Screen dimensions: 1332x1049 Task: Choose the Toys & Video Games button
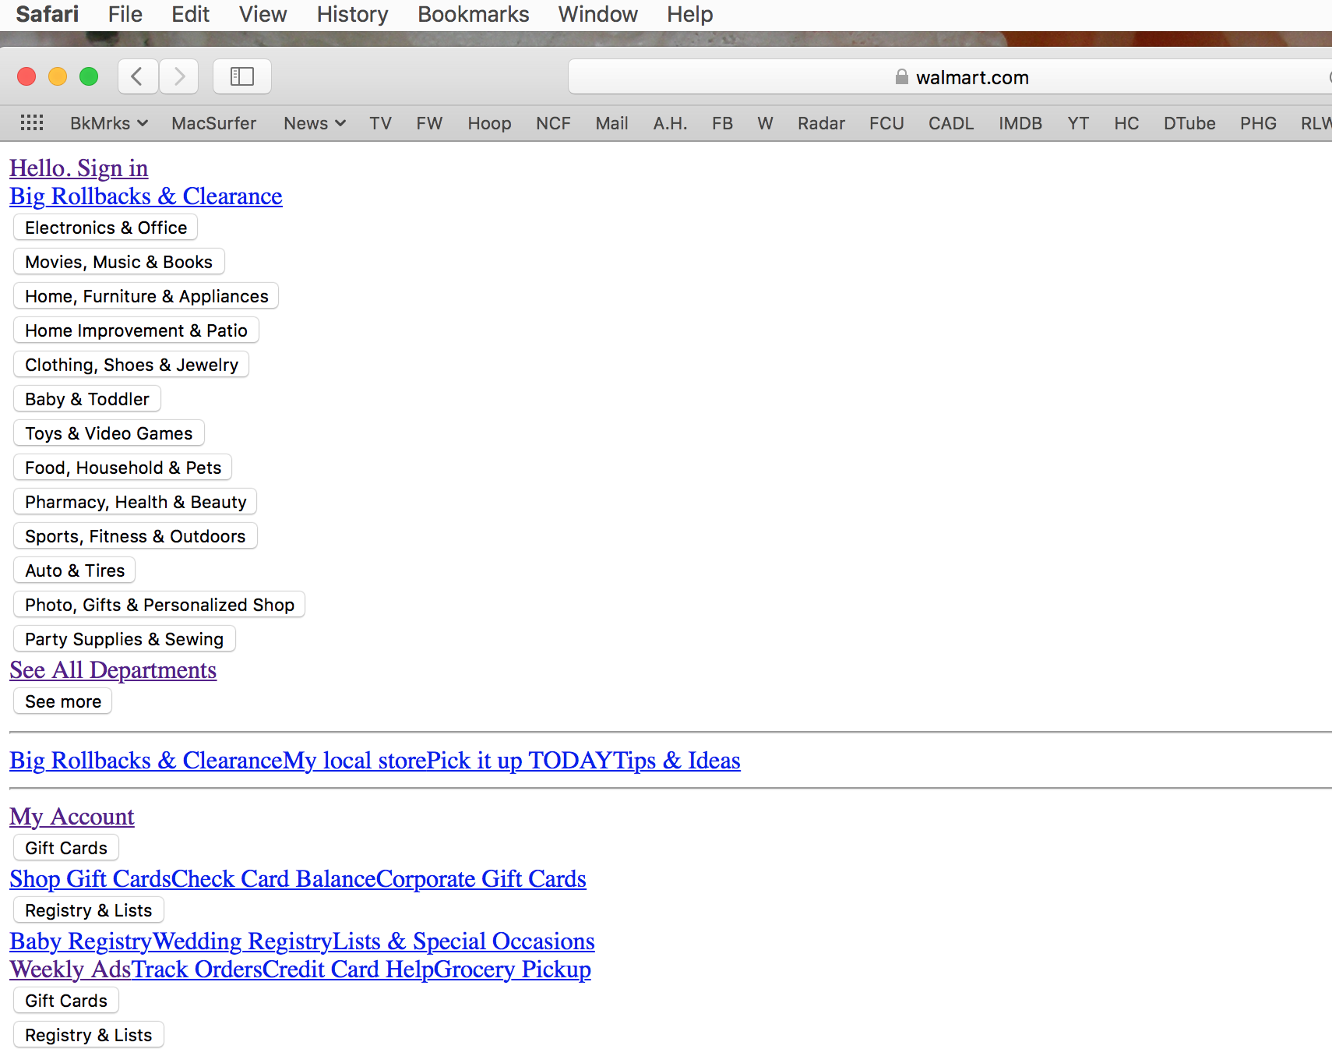(x=109, y=433)
